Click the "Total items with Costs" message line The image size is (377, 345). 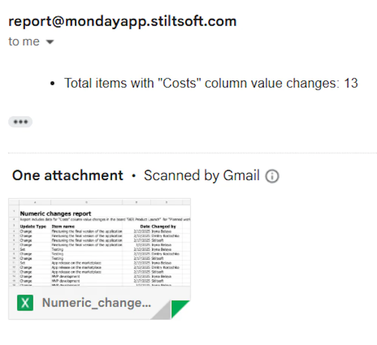pyautogui.click(x=210, y=83)
